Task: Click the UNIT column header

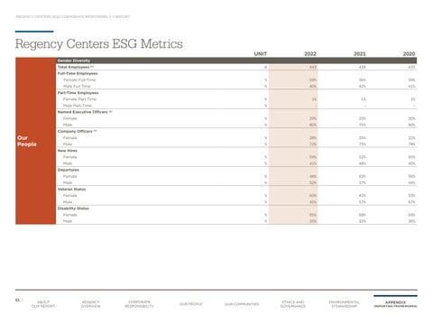Action: [261, 54]
